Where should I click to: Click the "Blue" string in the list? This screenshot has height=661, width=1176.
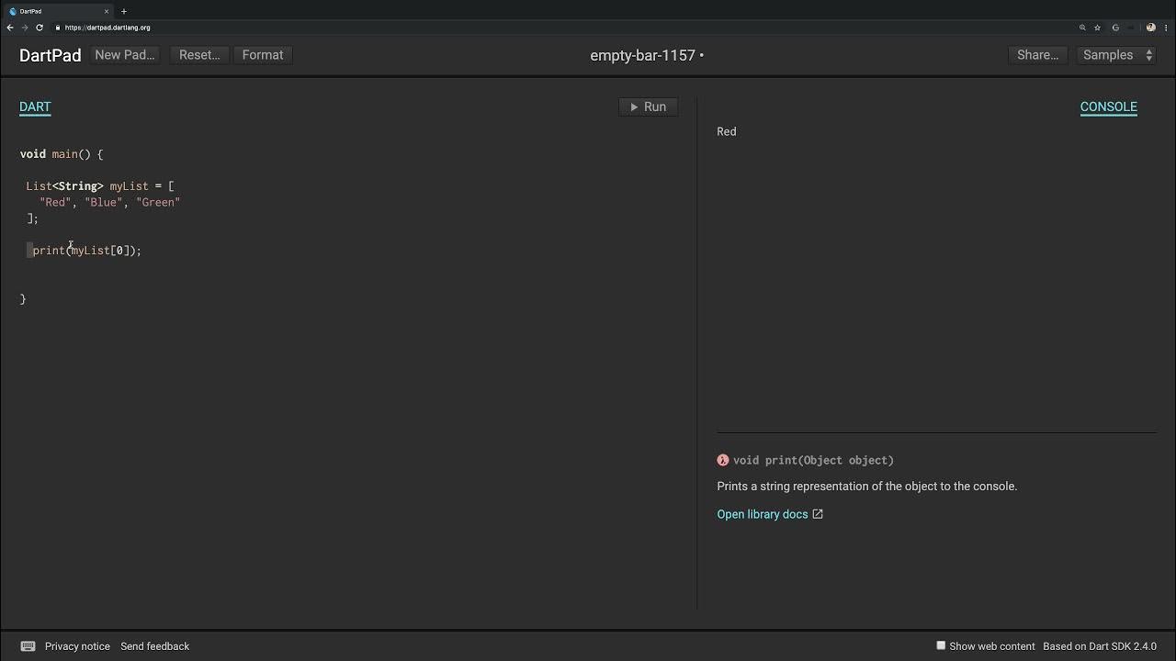pos(104,202)
